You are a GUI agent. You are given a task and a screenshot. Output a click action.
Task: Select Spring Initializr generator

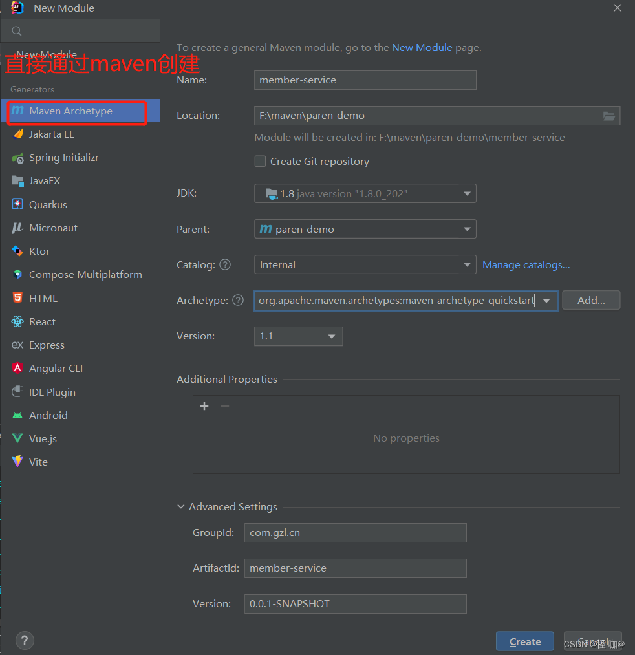pyautogui.click(x=80, y=158)
